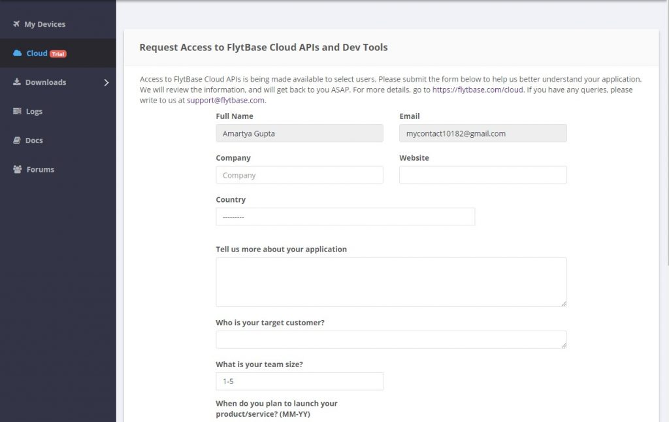669x422 pixels.
Task: Open My Devices menu item
Action: [58, 24]
